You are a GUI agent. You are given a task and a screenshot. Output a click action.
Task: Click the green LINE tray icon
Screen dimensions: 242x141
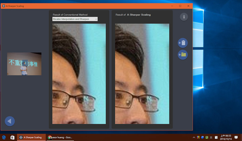pos(207,137)
